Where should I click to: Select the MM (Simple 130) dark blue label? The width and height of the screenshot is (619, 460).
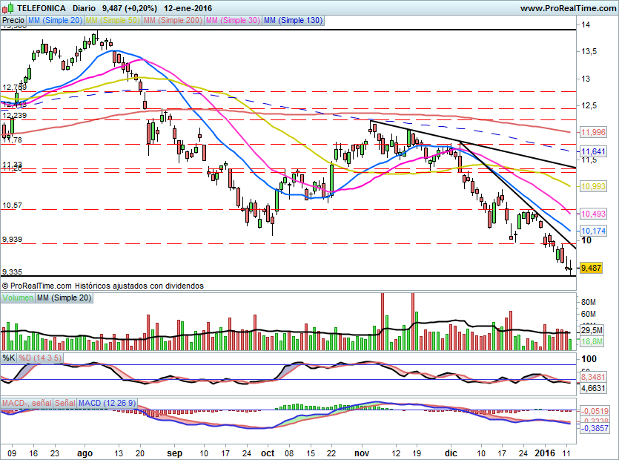tap(293, 20)
